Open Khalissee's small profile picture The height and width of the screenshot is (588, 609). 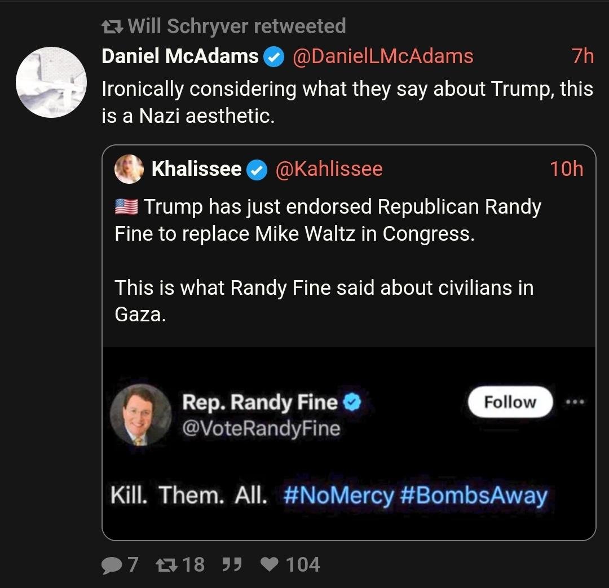coord(129,169)
